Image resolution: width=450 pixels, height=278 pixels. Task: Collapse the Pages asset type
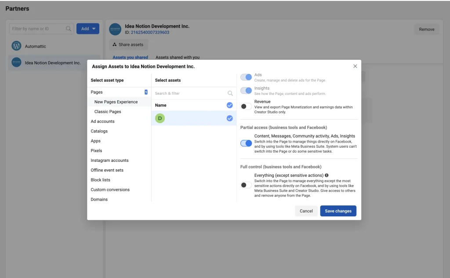coord(97,92)
